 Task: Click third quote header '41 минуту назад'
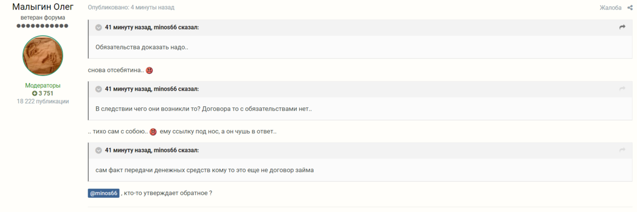point(128,150)
